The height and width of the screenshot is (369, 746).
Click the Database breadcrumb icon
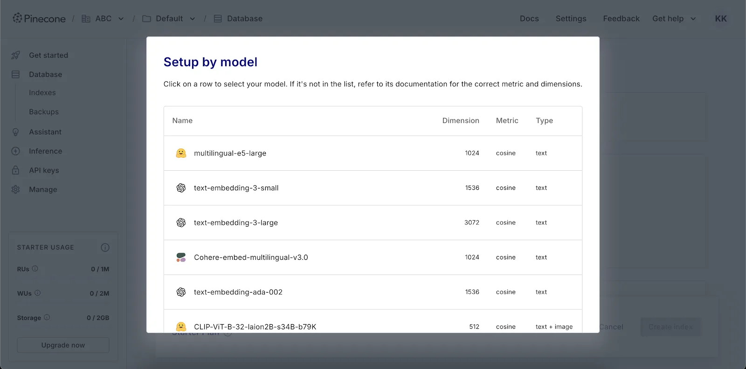pos(218,19)
